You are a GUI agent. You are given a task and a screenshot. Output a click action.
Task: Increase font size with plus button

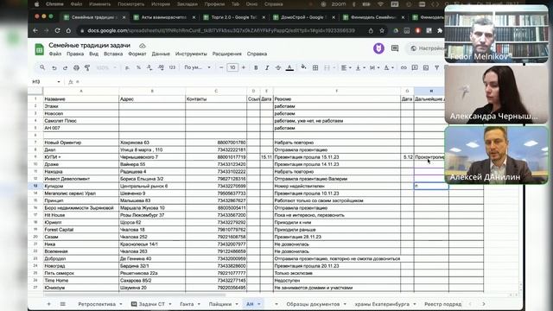pyautogui.click(x=244, y=67)
